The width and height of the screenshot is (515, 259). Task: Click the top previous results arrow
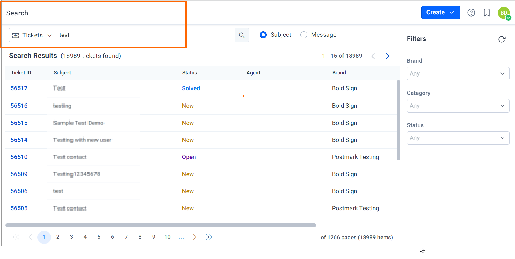373,56
